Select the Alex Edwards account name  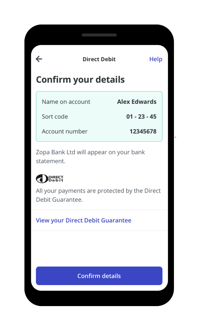click(137, 102)
